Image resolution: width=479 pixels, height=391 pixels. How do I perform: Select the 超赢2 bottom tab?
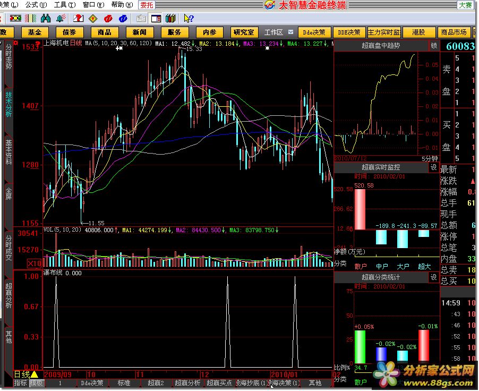156,382
